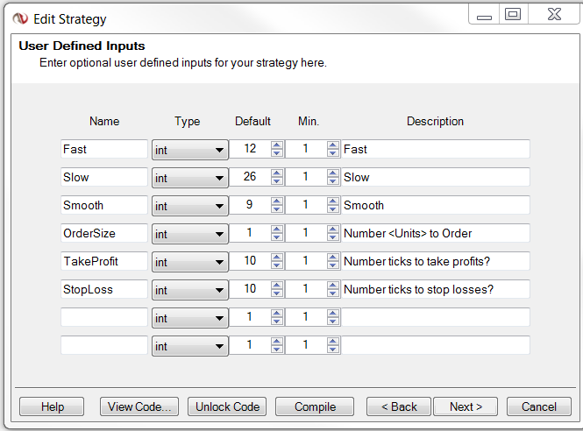Decrease the OrderSize default value spinner

pos(277,237)
